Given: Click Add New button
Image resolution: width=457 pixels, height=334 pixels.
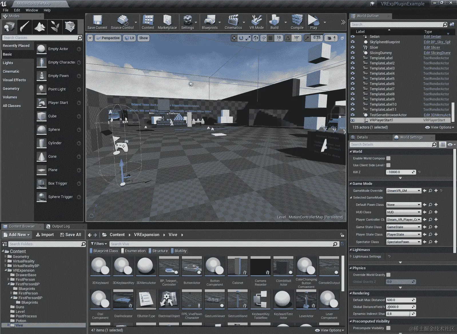Looking at the screenshot, I should [17, 235].
